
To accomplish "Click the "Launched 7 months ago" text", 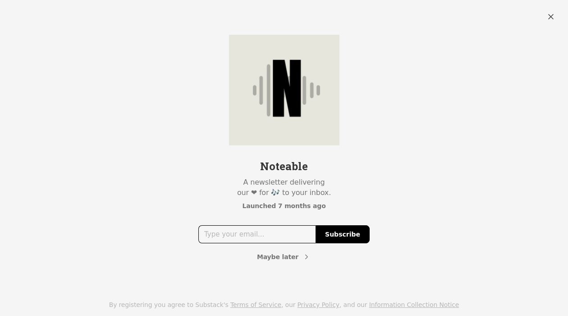I will point(284,206).
